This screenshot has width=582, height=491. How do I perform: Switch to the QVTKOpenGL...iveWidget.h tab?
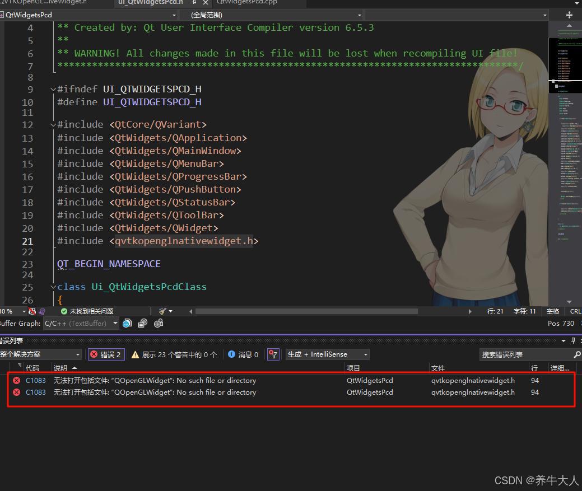(x=44, y=2)
